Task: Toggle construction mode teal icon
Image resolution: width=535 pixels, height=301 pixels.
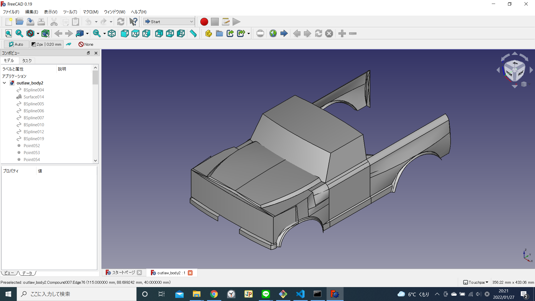Action: point(69,44)
